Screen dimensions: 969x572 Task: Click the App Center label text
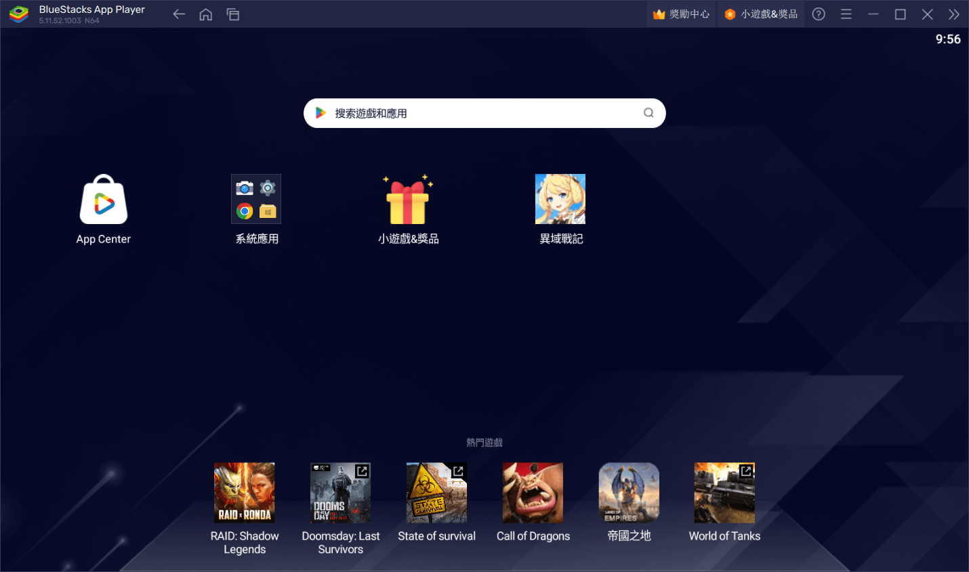[104, 239]
